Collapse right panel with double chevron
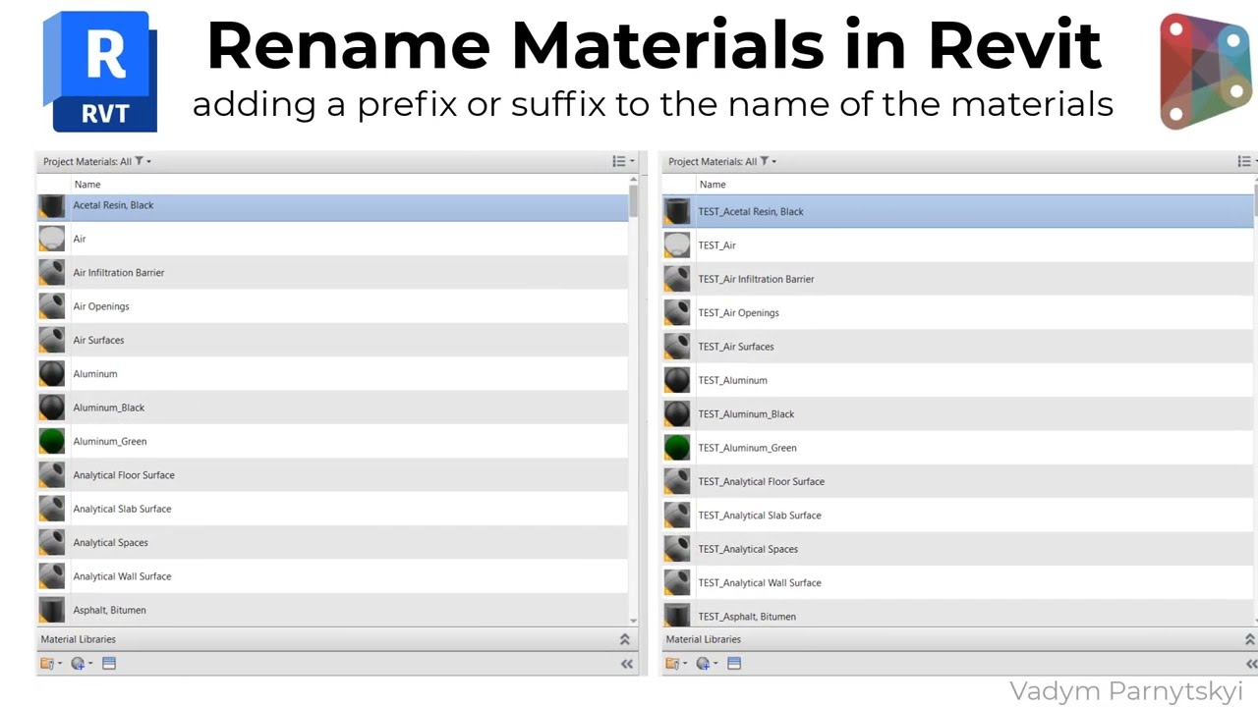1258x707 pixels. [1251, 664]
